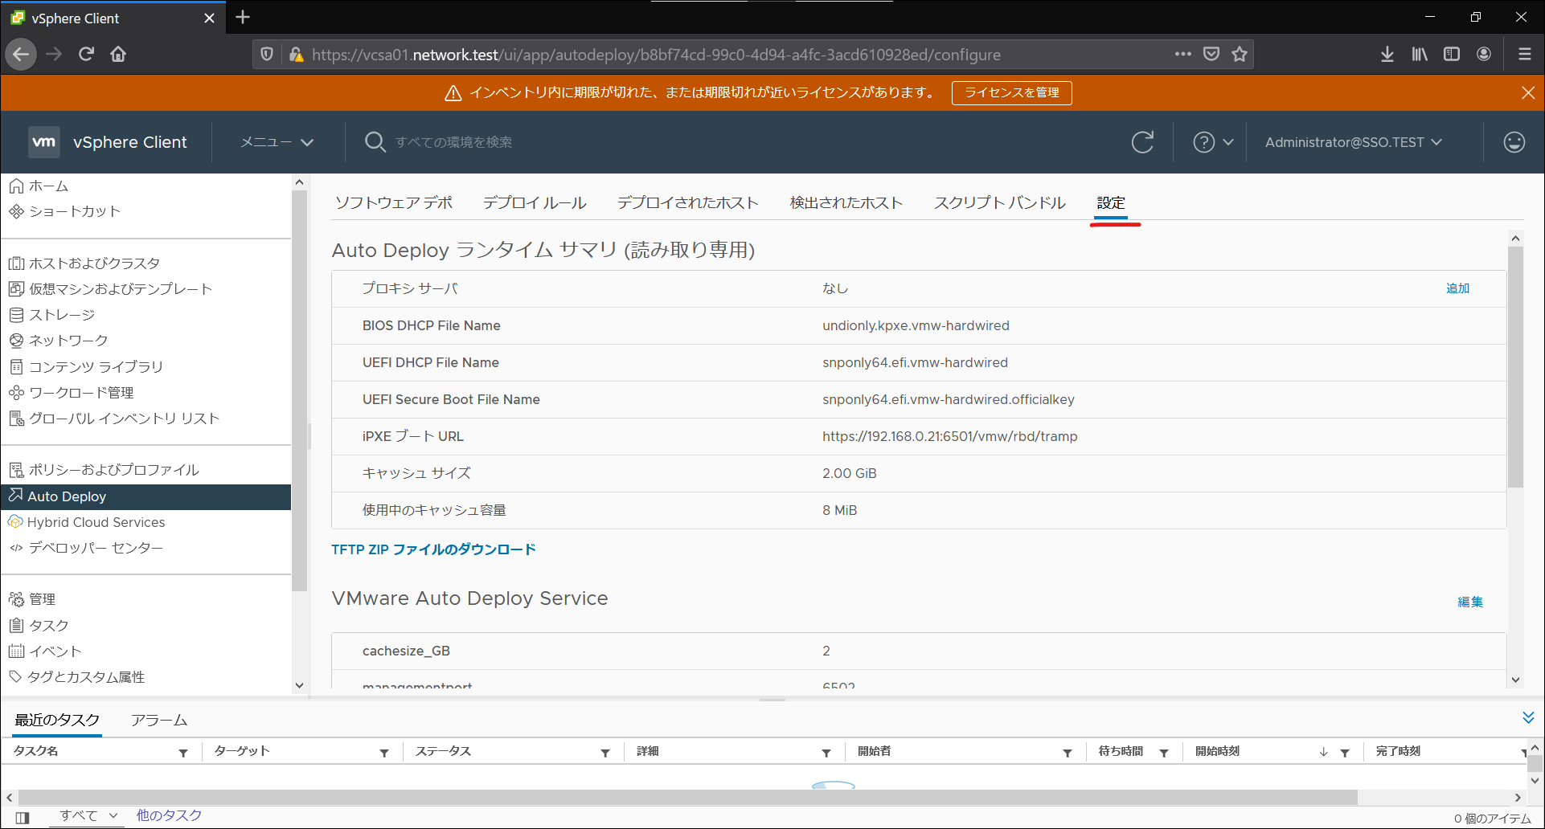Open the すべて task filter dropdown

click(88, 815)
